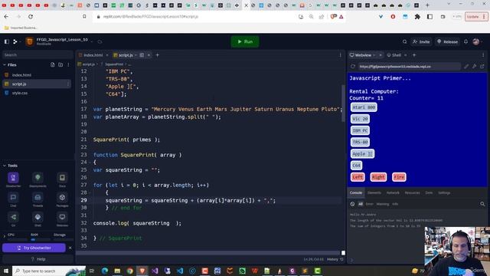This screenshot has width=490, height=276.
Task: Open webview in new tab icon
Action: (x=482, y=67)
